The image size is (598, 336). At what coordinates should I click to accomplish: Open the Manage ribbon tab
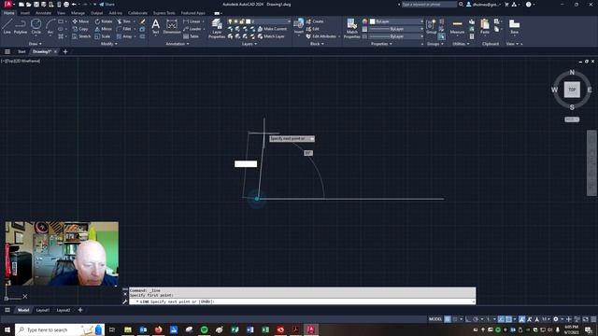tap(78, 13)
